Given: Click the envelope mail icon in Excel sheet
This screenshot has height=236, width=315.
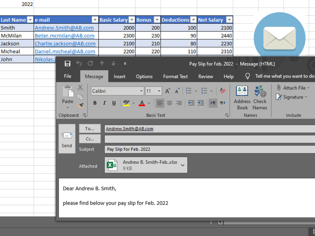Looking at the screenshot, I should pyautogui.click(x=279, y=38).
